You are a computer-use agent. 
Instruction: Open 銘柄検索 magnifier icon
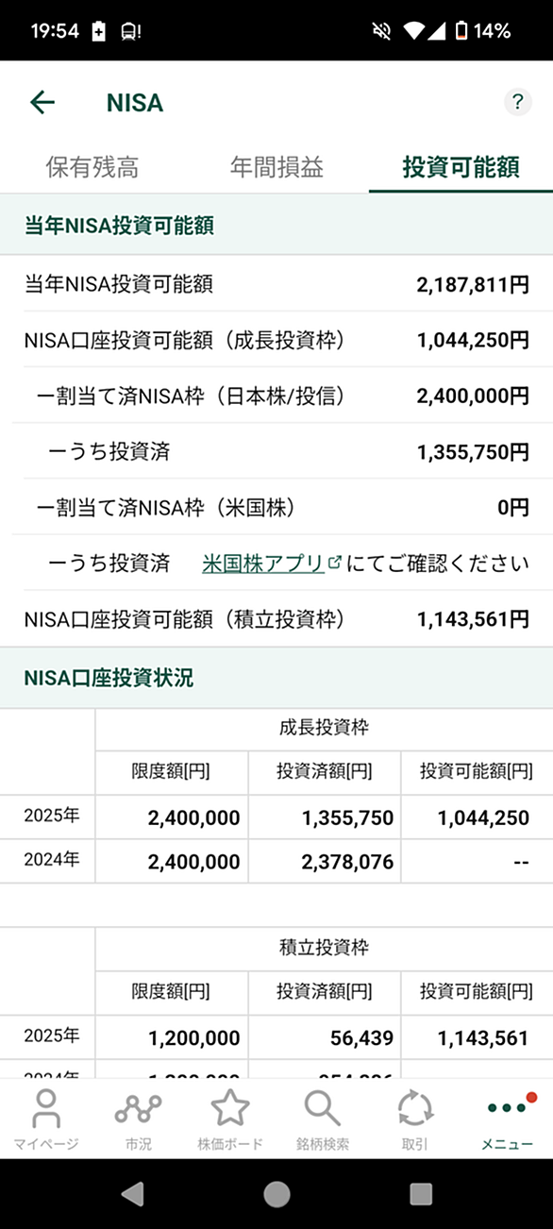(323, 1119)
